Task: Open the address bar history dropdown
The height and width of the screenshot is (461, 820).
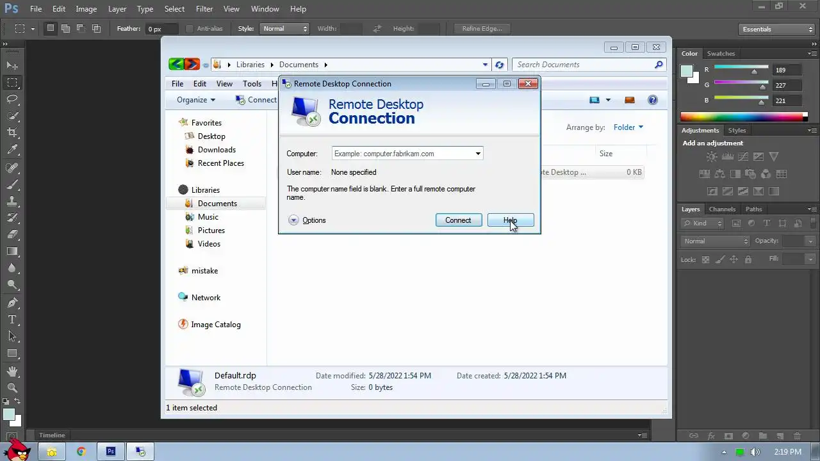Action: 486,65
